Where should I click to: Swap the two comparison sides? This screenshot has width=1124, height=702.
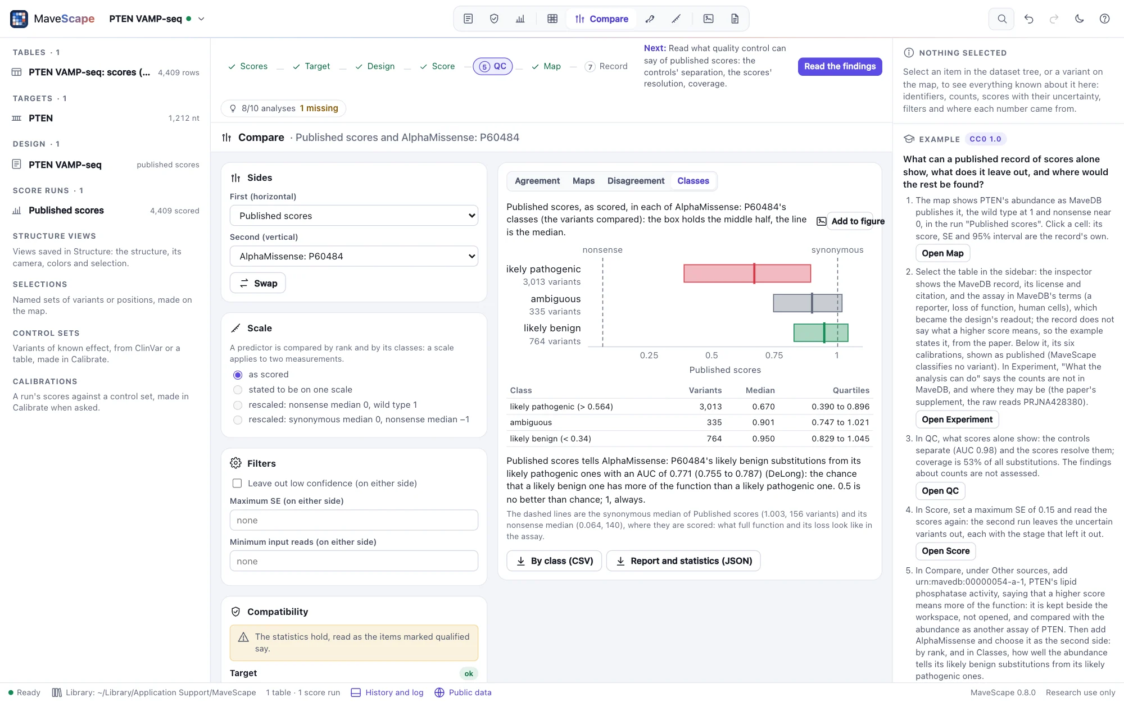[x=258, y=283]
